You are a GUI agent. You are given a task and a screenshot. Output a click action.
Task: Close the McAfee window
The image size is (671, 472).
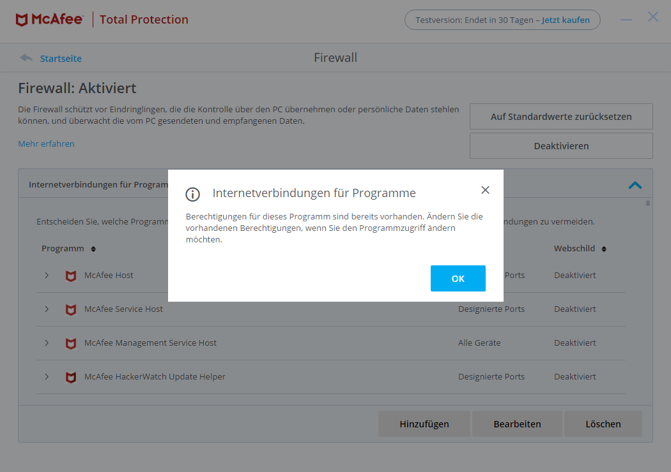[653, 17]
